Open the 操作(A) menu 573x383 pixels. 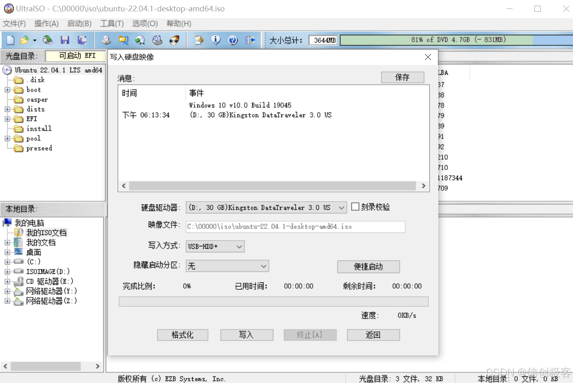47,24
